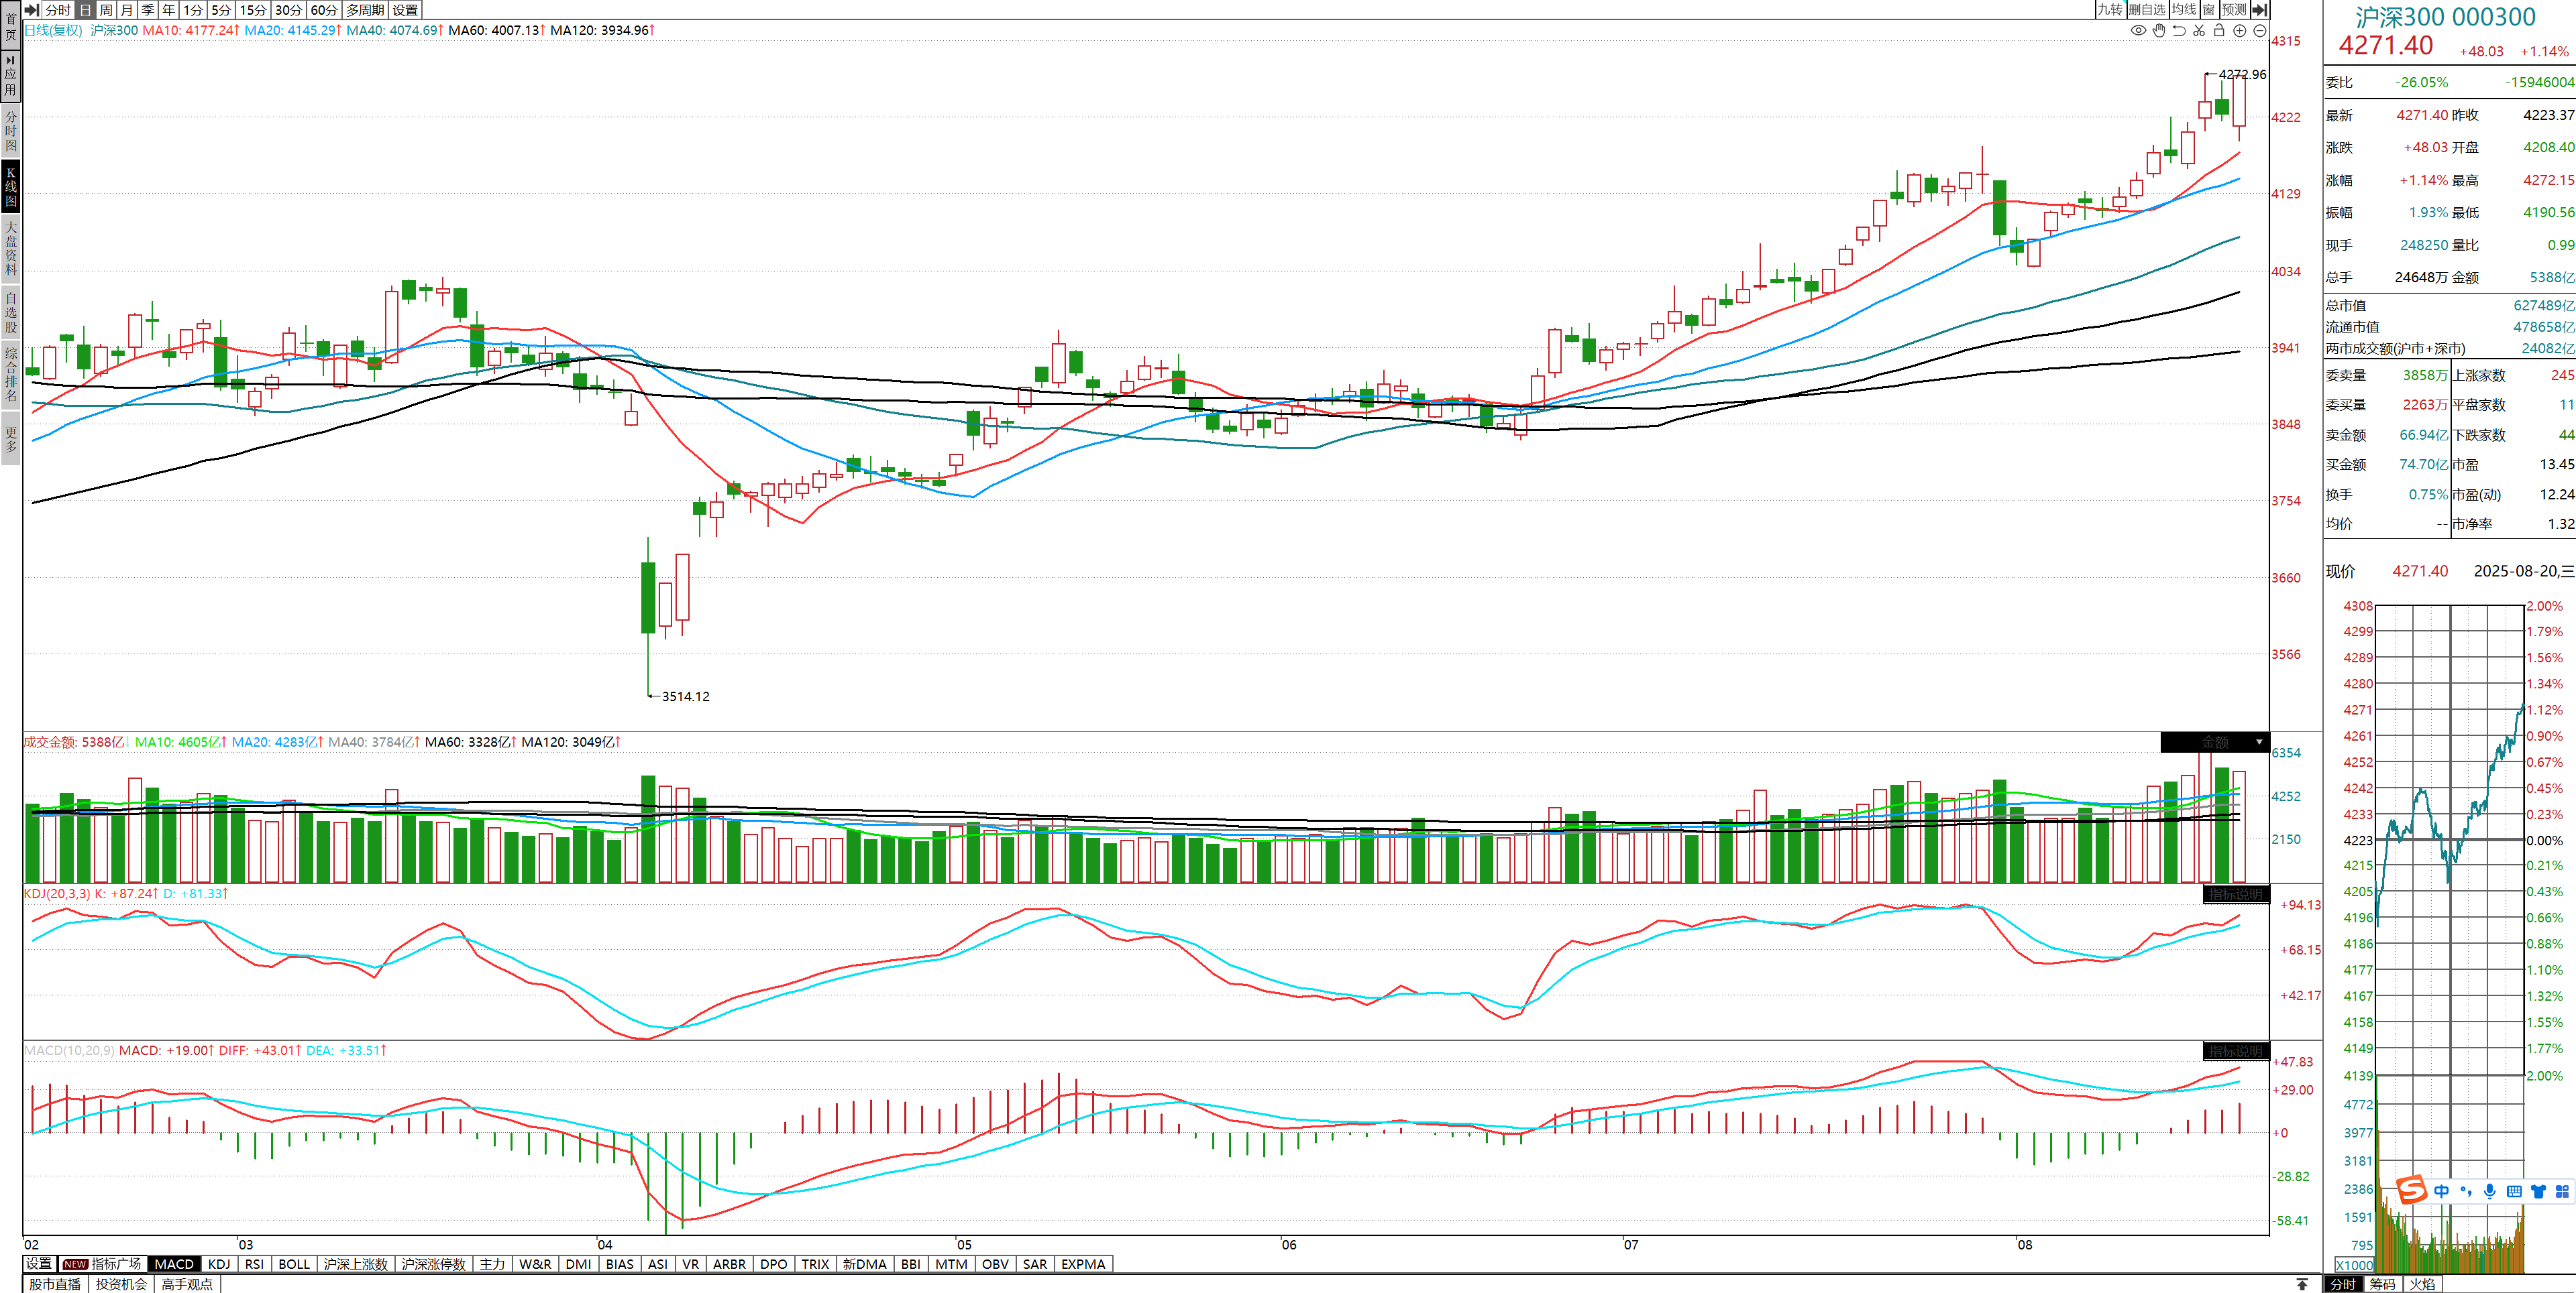Select the hand pan tool icon

pyautogui.click(x=2159, y=30)
